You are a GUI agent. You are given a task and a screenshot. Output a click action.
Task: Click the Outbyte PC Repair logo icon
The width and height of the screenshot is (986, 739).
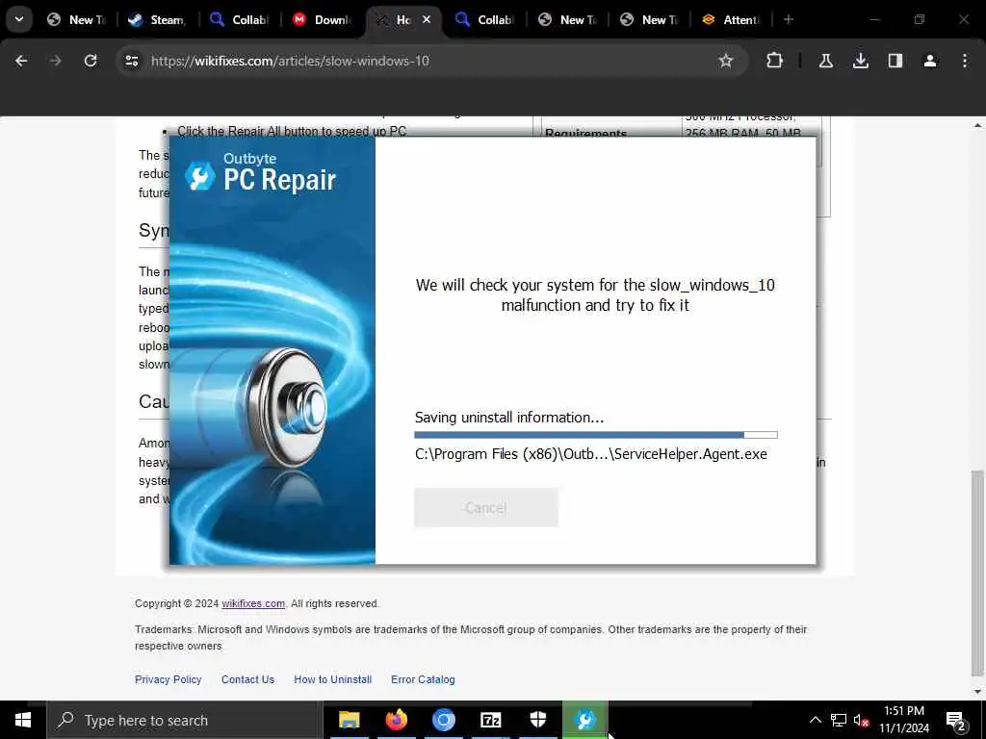coord(200,176)
